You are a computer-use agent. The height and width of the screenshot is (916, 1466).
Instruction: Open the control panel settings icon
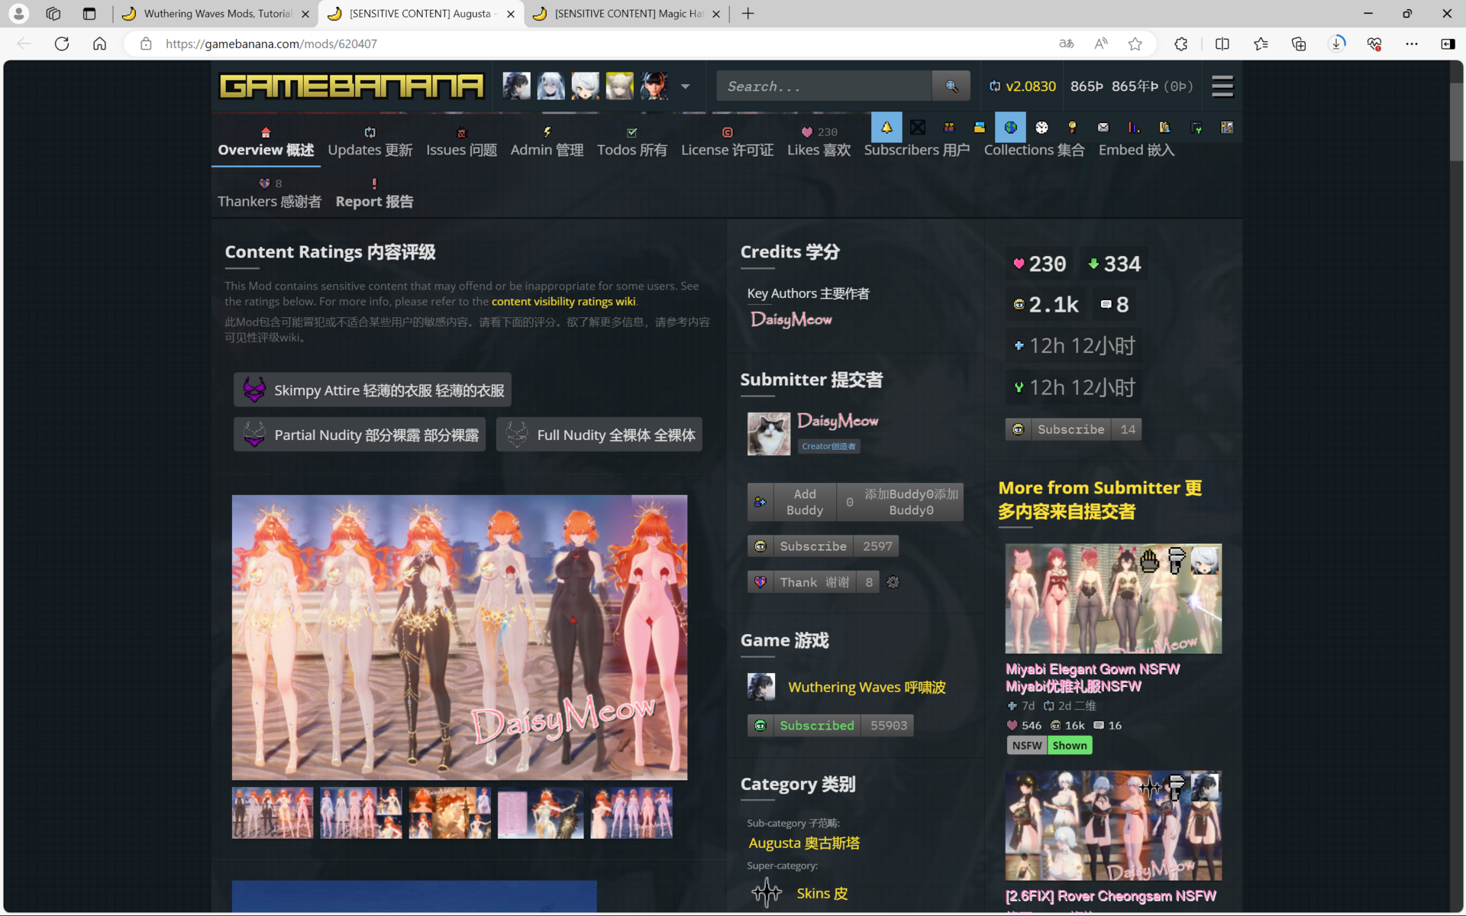tap(1227, 128)
